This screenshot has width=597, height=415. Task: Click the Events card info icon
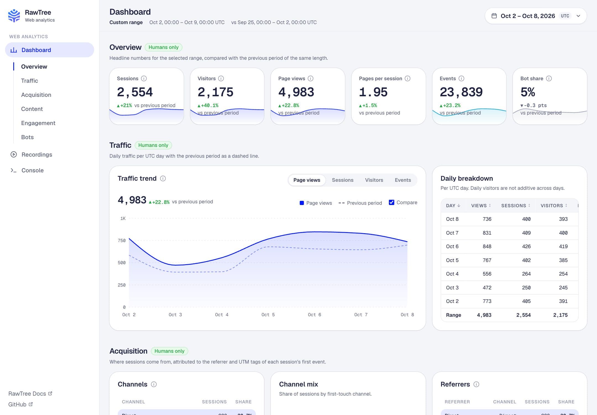tap(462, 79)
